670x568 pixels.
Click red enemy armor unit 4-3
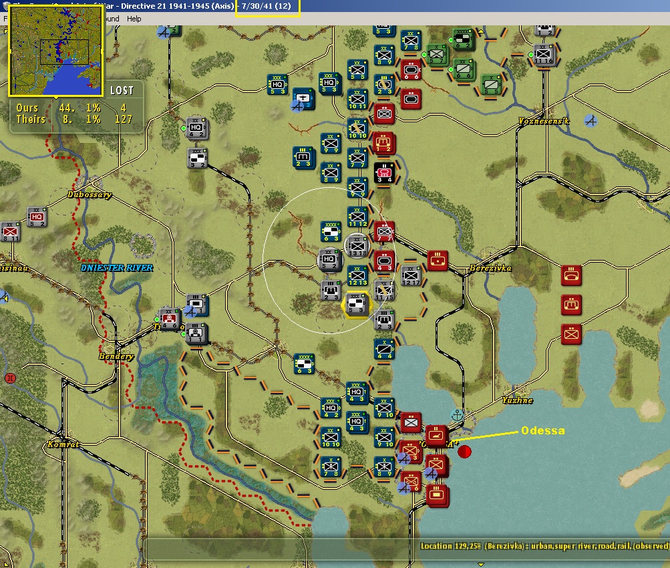pos(384,261)
